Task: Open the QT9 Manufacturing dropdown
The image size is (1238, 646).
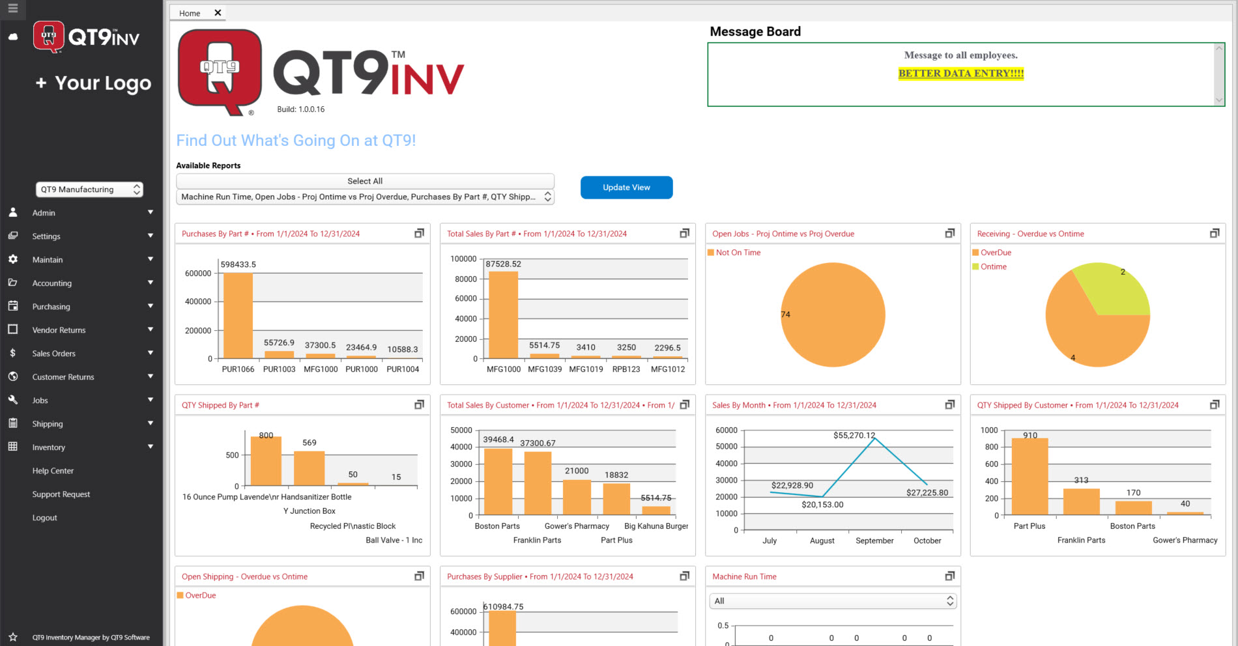Action: click(89, 189)
